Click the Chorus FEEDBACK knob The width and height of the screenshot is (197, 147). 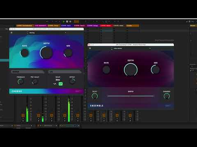point(21,82)
